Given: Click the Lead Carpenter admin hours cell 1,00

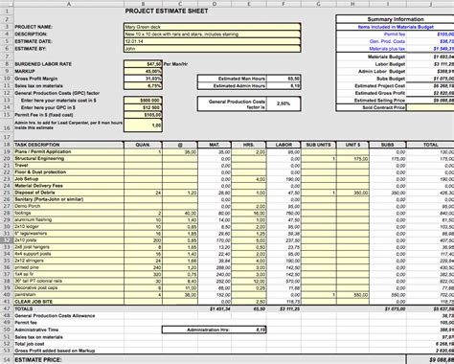Looking at the screenshot, I should pyautogui.click(x=143, y=125).
